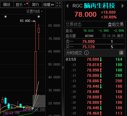Click the RGC ticker symbol
127x116 pixels.
77,6
